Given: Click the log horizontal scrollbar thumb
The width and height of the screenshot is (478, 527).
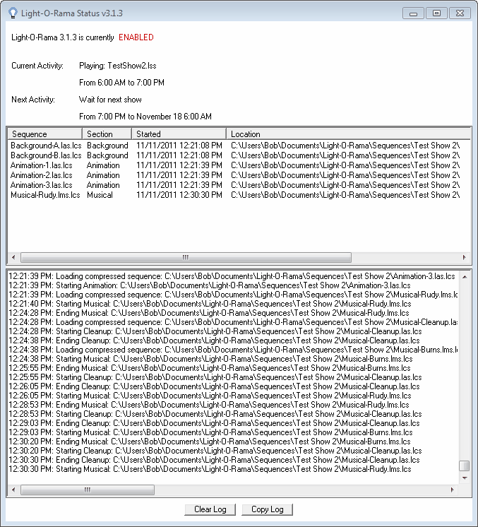Looking at the screenshot, I should tap(88, 490).
